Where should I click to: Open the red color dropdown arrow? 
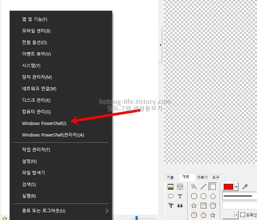pos(236,187)
